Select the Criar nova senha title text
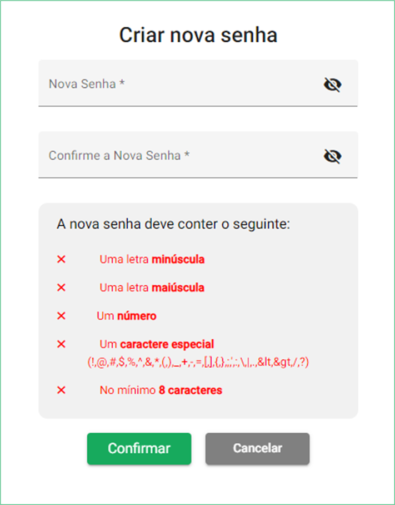This screenshot has height=505, width=395. (x=197, y=35)
